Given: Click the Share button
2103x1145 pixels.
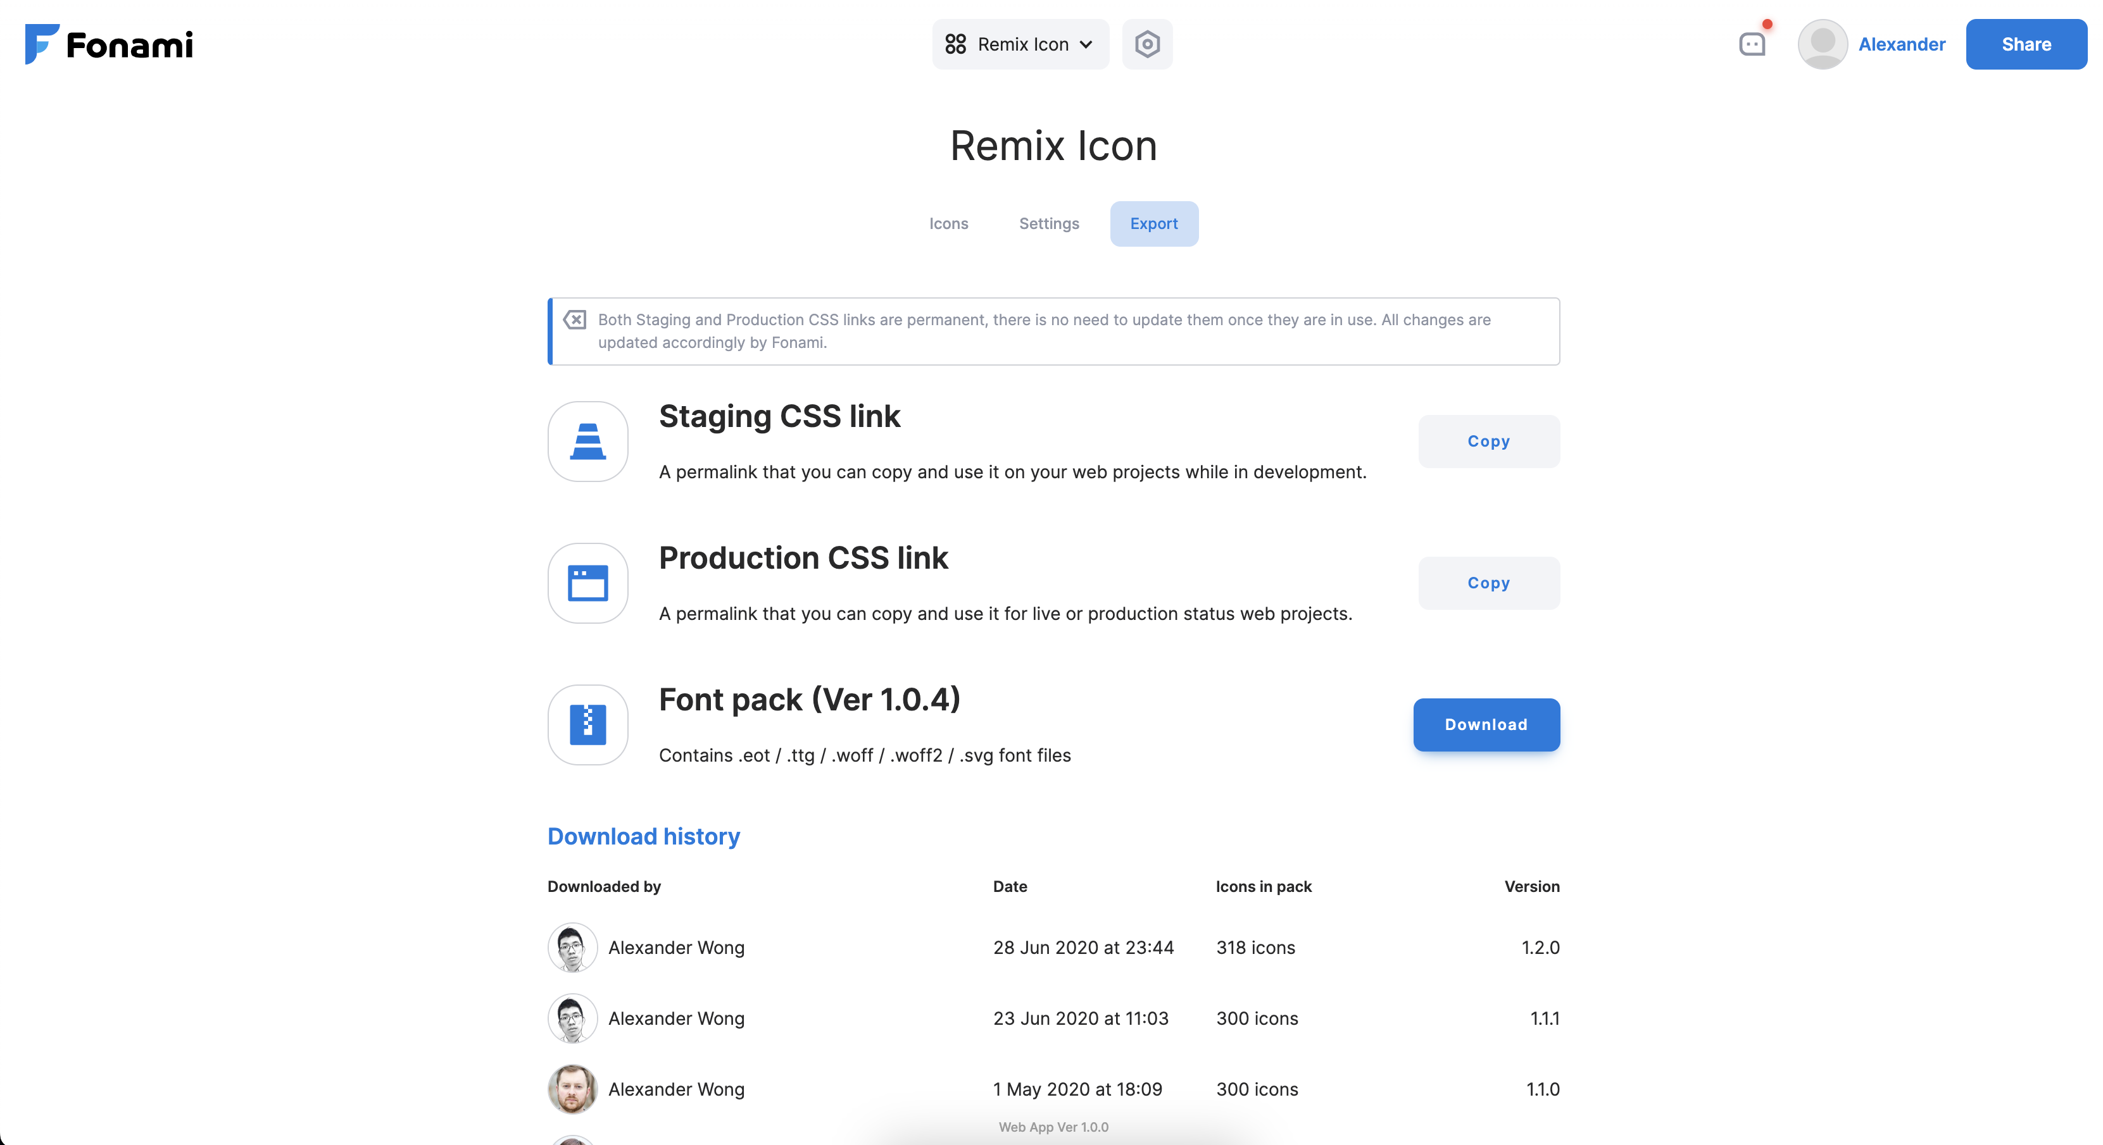Looking at the screenshot, I should click(2026, 44).
